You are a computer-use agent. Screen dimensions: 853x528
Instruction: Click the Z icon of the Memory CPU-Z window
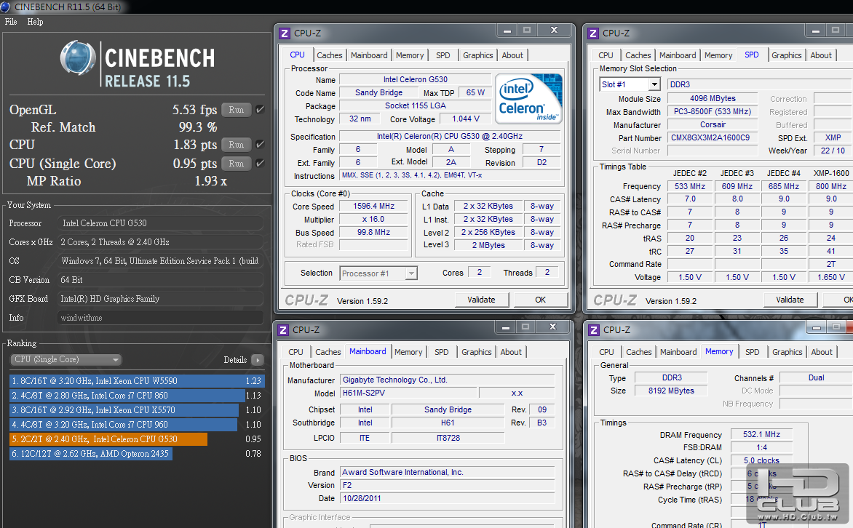click(593, 330)
